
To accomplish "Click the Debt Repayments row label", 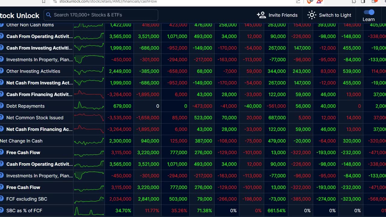I will (25, 106).
